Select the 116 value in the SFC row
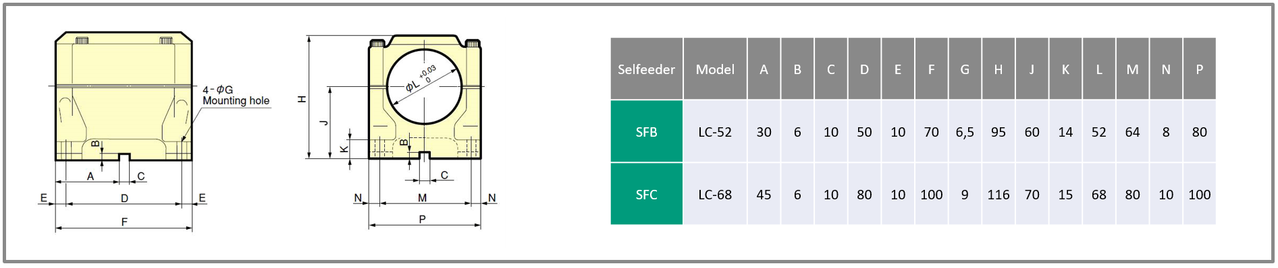This screenshot has height=268, width=1278. point(999,195)
